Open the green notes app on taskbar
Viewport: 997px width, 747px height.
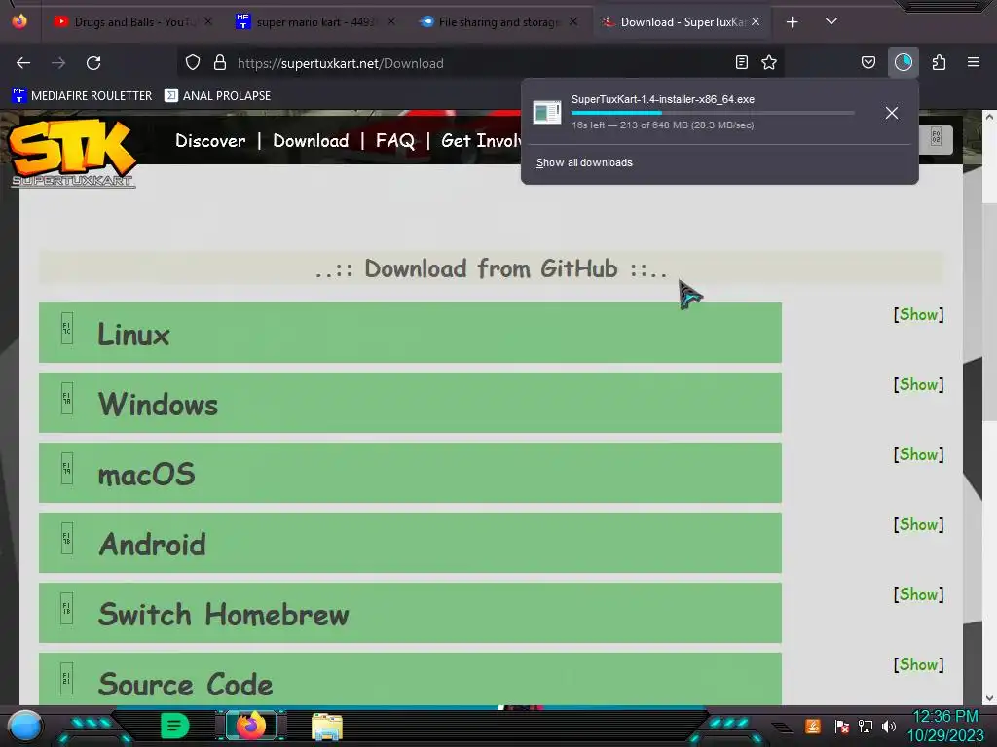[175, 726]
